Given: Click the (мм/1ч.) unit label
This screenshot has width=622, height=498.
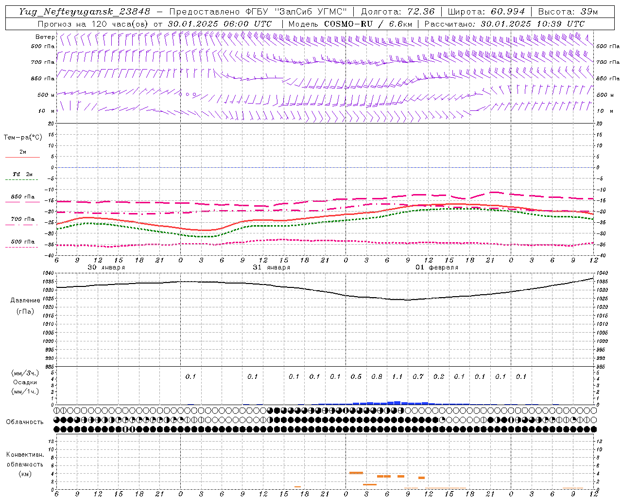Looking at the screenshot, I should [x=25, y=391].
